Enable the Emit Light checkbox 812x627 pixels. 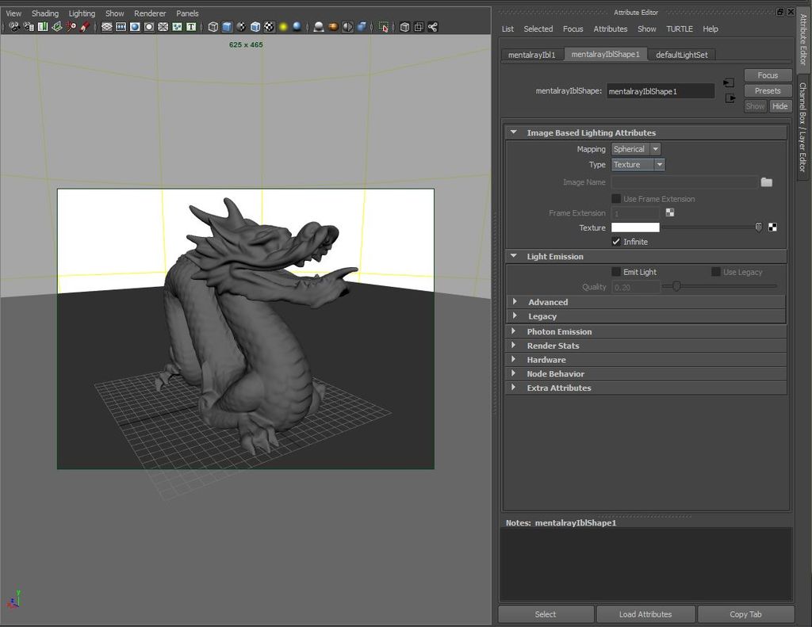click(x=616, y=272)
